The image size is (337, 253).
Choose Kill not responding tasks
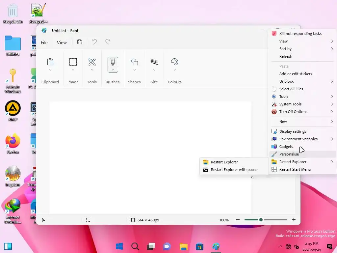click(303, 34)
